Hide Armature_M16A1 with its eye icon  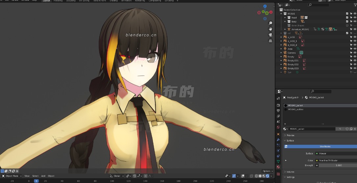(355, 29)
